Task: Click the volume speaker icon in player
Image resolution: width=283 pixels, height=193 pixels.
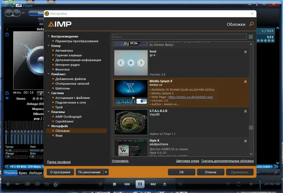Action: point(251,184)
